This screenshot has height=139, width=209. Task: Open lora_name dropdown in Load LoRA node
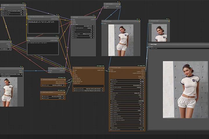[13, 11]
